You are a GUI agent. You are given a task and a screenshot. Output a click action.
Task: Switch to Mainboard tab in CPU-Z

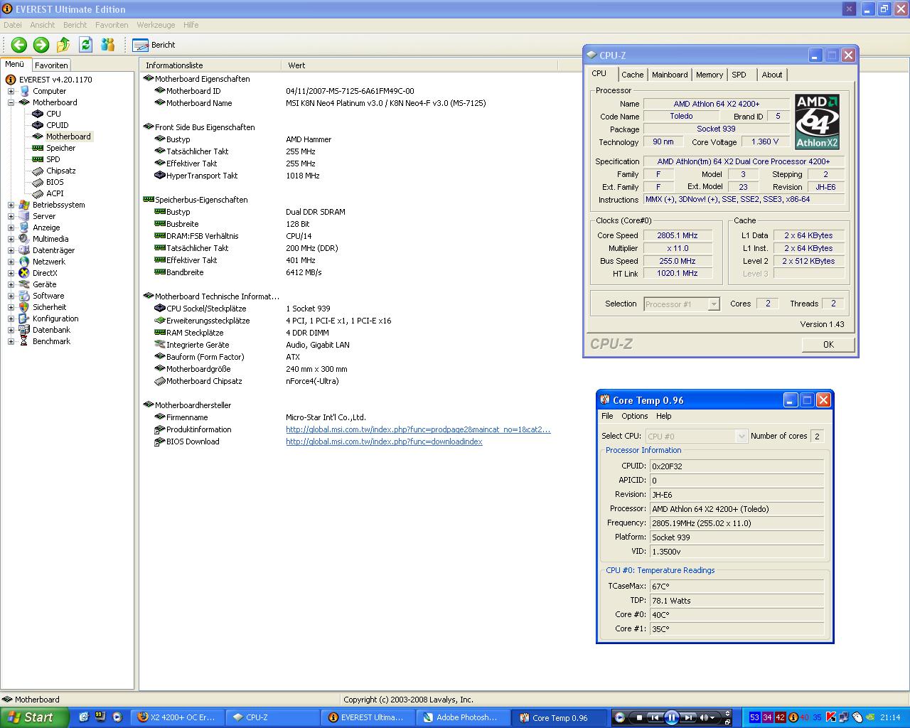(670, 75)
